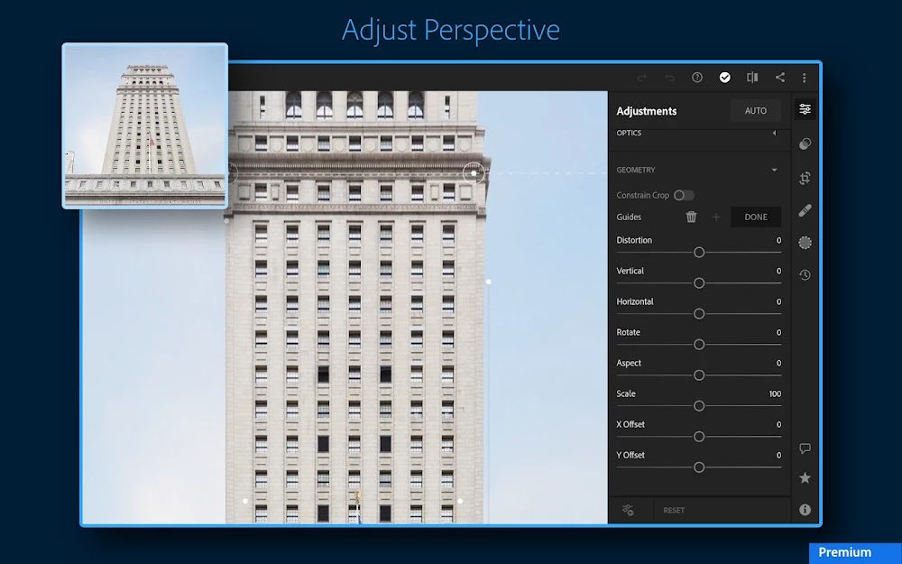The height and width of the screenshot is (564, 902).
Task: Select the Healing brush bandage icon
Action: (805, 210)
